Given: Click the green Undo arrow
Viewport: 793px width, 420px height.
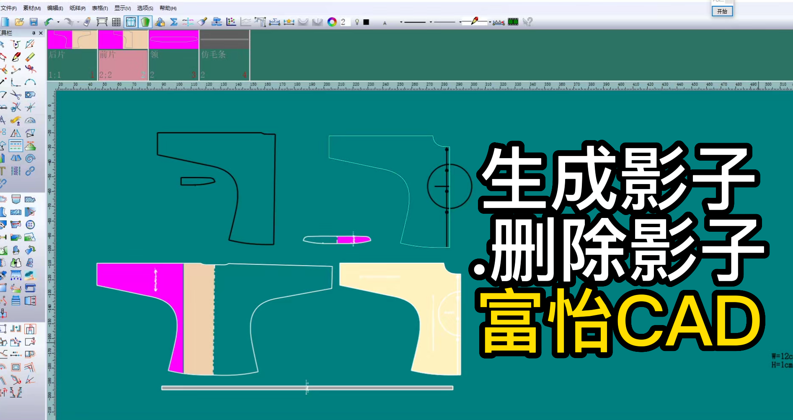Looking at the screenshot, I should point(49,22).
